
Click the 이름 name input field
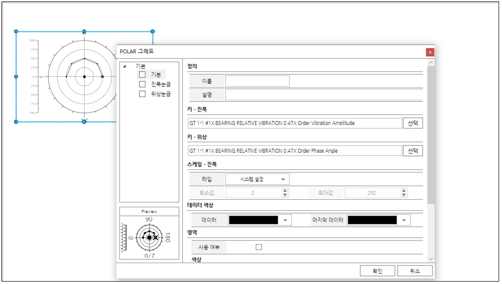click(257, 81)
